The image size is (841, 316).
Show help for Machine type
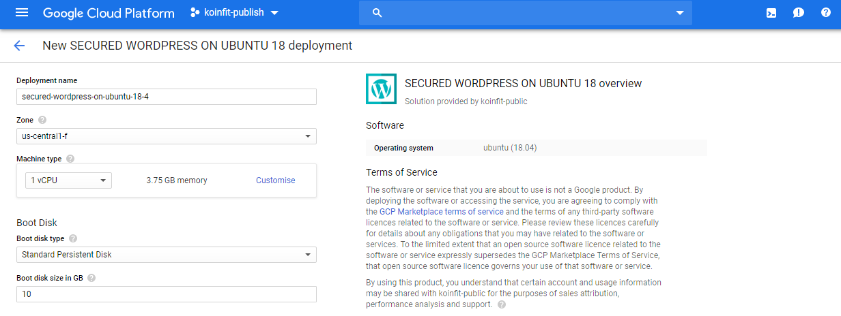click(70, 159)
